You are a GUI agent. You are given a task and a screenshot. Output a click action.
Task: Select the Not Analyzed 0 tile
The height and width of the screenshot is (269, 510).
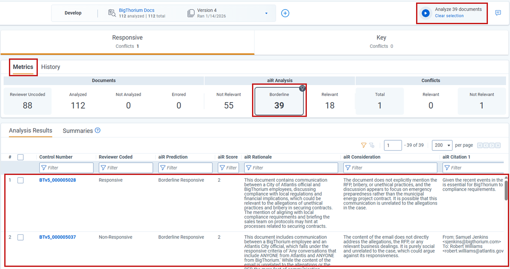click(128, 101)
